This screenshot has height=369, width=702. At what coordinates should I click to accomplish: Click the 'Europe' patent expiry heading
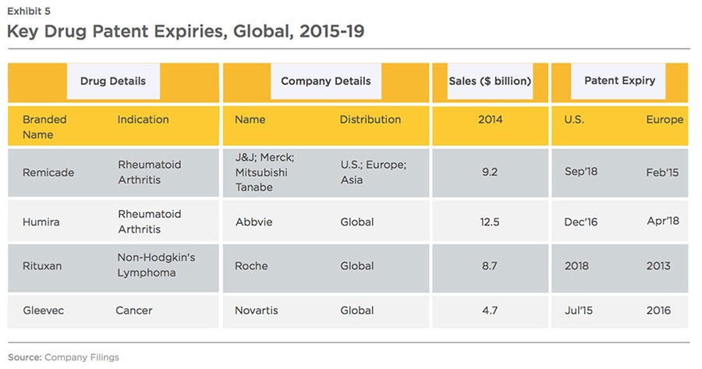tap(665, 119)
